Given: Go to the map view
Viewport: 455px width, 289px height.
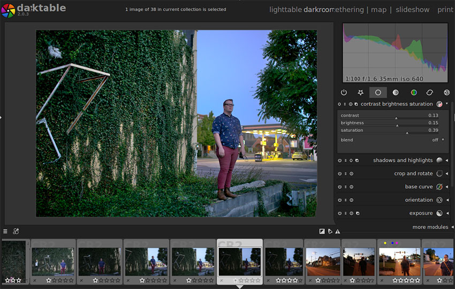Looking at the screenshot, I should pos(378,10).
